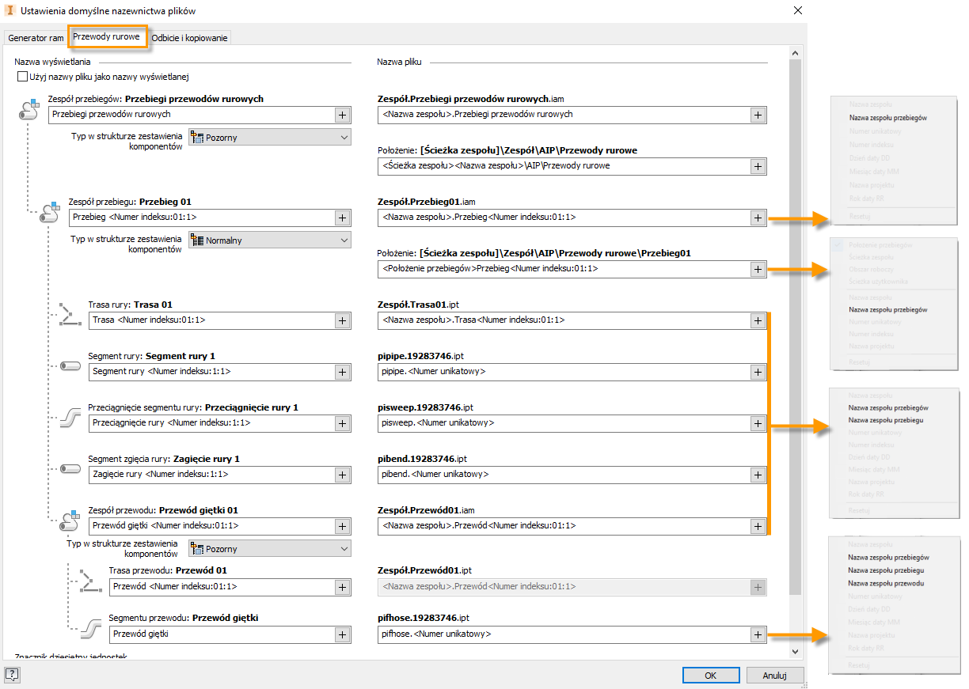Open the Normalny component structure type dropdown
This screenshot has width=969, height=689.
[269, 240]
